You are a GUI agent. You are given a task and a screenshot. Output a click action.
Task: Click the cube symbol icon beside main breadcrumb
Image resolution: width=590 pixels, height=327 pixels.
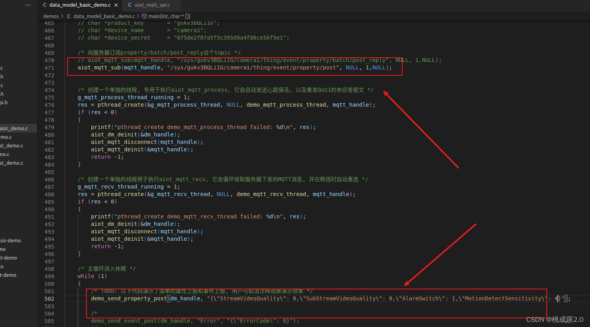(x=144, y=16)
